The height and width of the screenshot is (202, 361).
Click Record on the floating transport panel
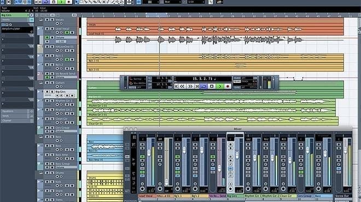228,86
